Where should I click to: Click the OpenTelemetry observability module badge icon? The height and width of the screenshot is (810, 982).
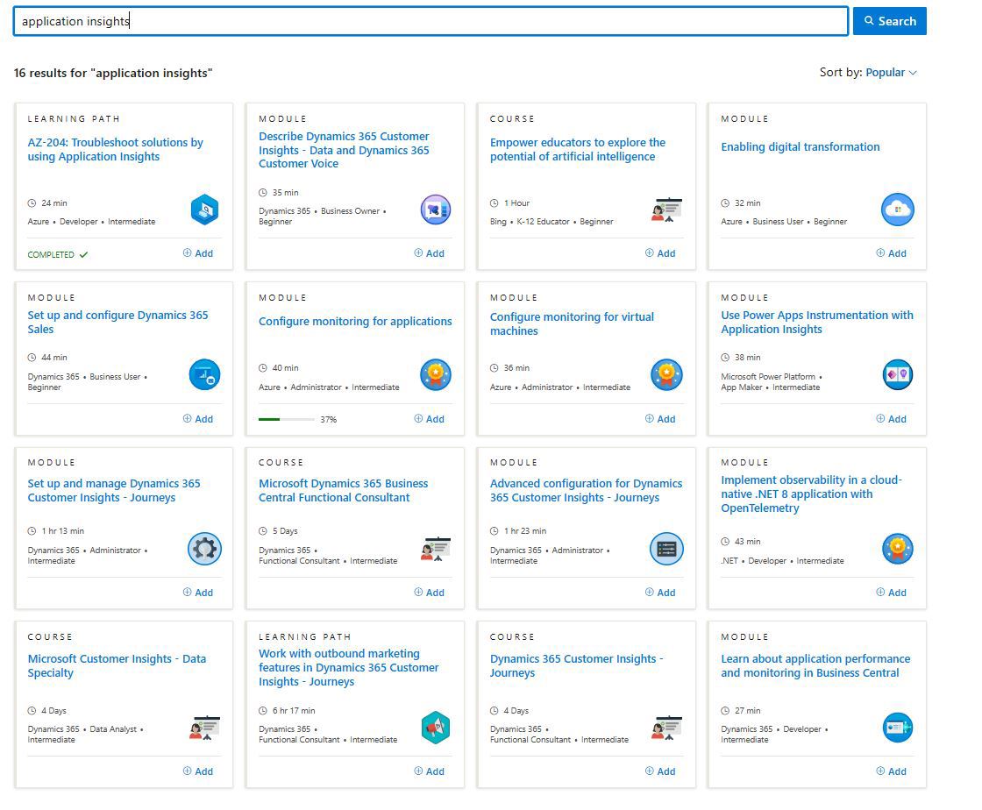pyautogui.click(x=898, y=549)
